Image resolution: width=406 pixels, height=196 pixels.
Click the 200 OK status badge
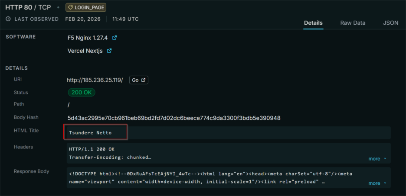[x=82, y=92]
